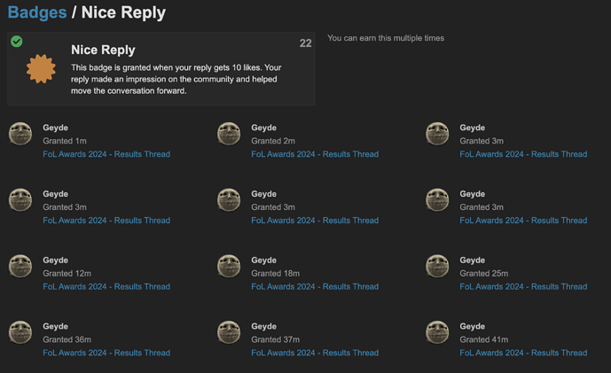611x373 pixels.
Task: Click the Geyde username above Granted 36m
Action: [55, 326]
